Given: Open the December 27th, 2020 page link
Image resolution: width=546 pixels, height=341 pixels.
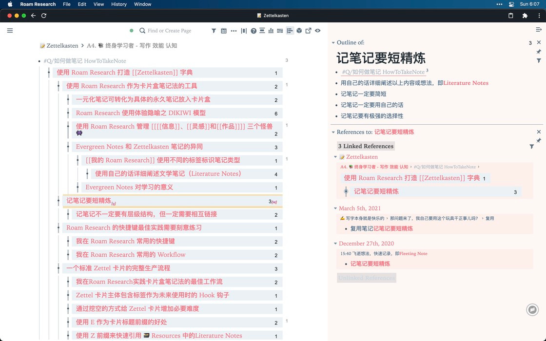Looking at the screenshot, I should [x=366, y=244].
